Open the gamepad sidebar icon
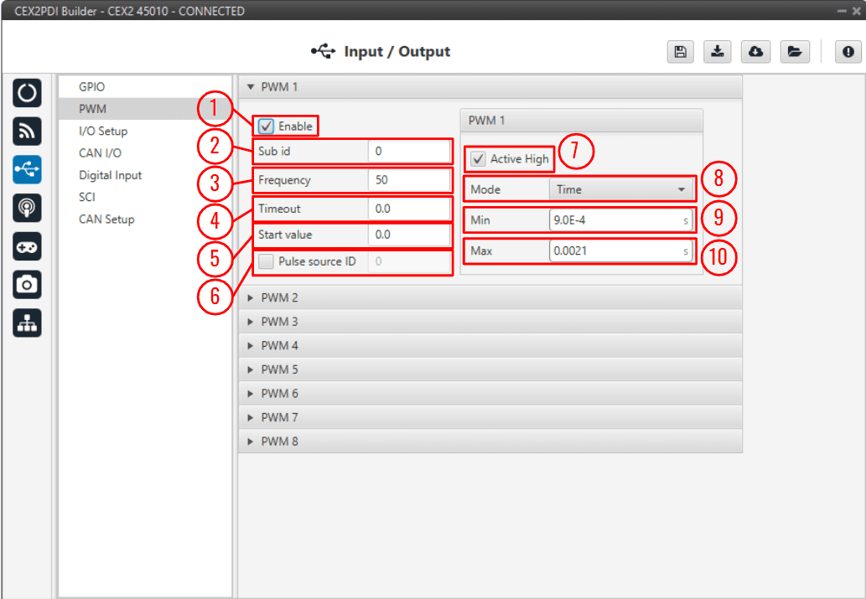Screen dimensions: 866x599 point(27,246)
